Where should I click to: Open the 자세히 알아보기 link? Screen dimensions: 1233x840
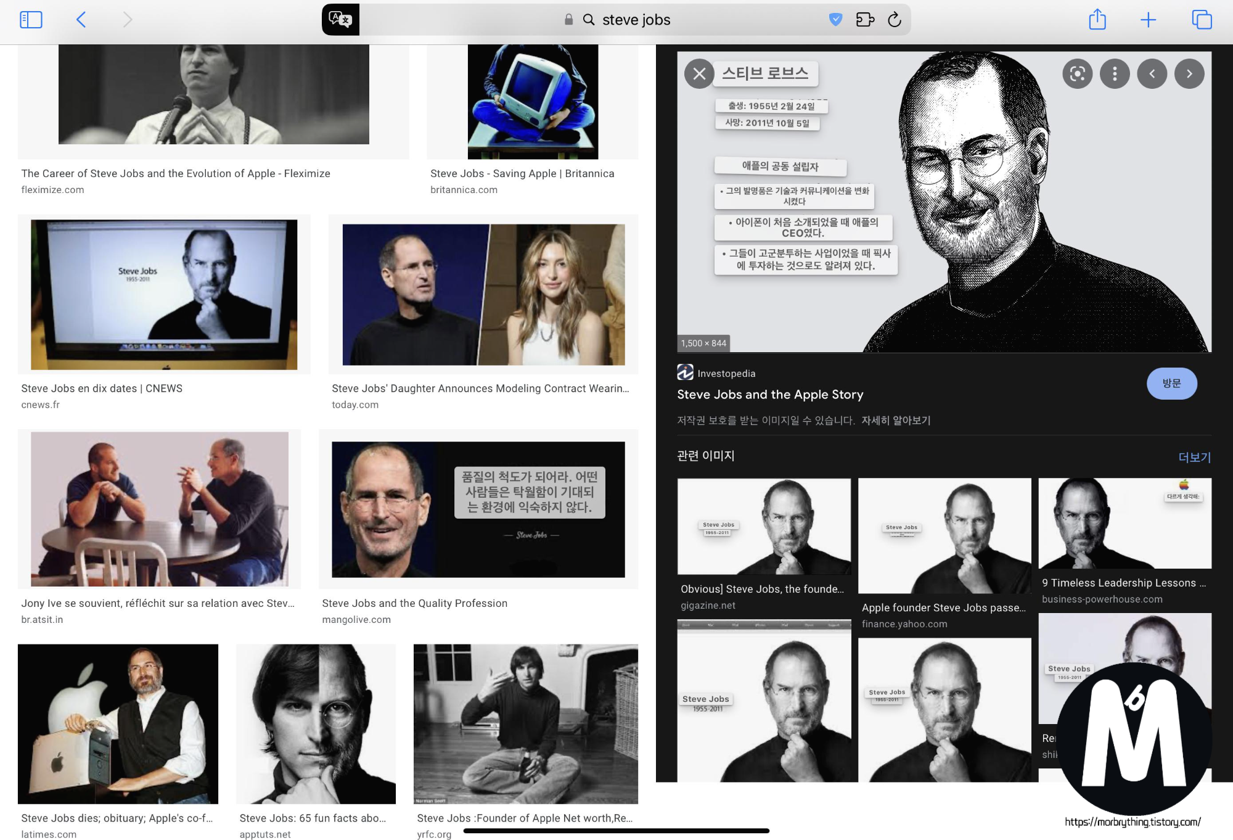(896, 421)
